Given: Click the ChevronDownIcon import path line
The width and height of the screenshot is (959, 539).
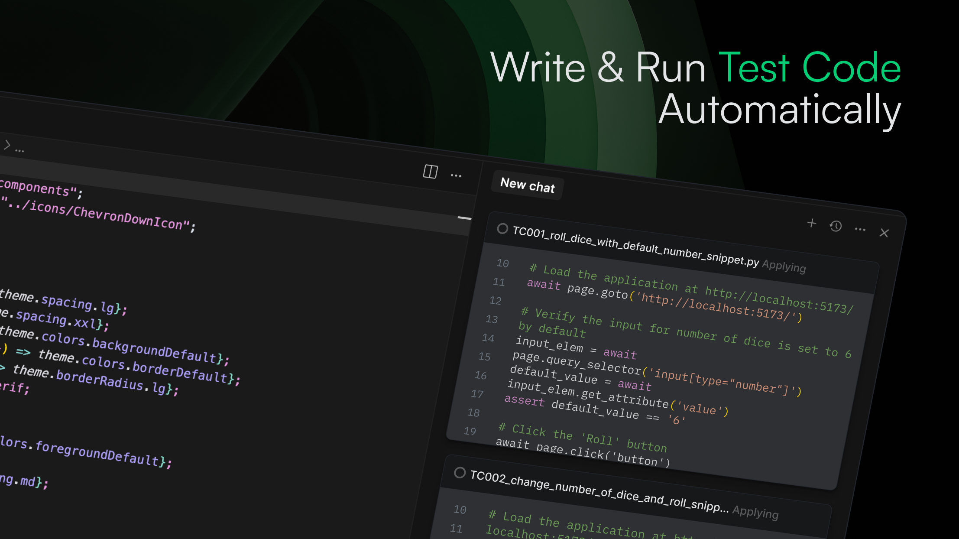Looking at the screenshot, I should 97,215.
